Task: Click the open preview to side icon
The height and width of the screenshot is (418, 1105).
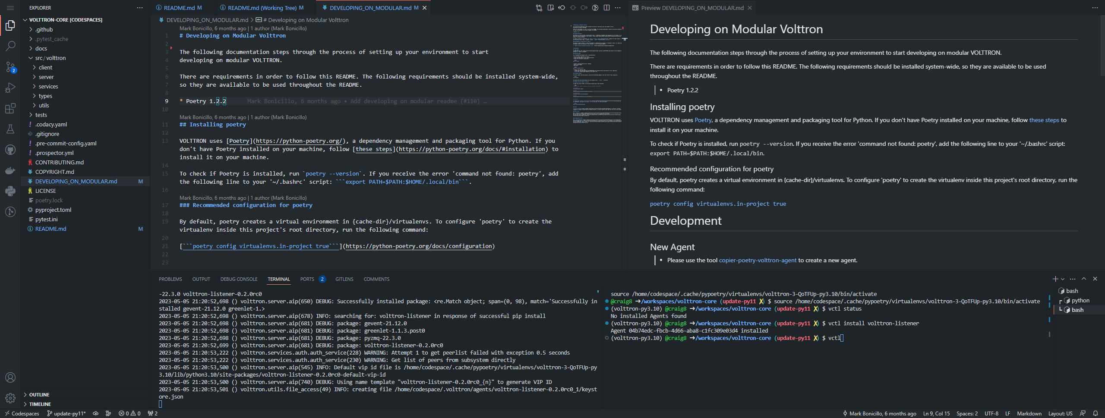Action: (x=550, y=8)
